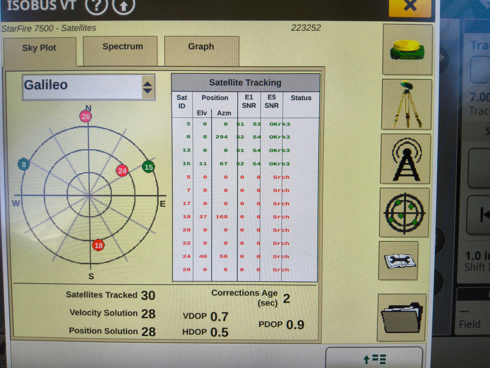Tap the up-arrow circle icon in header
Viewport: 490px width, 368px height.
(x=123, y=6)
